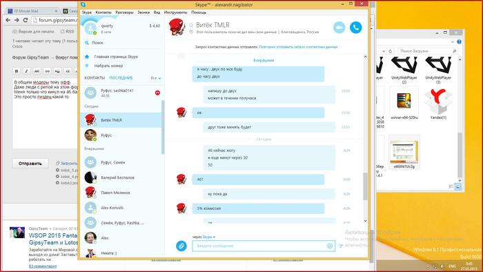This screenshot has height=272, width=483.
Task: Switch Explorer to large thumbnails view
Action: (458, 186)
